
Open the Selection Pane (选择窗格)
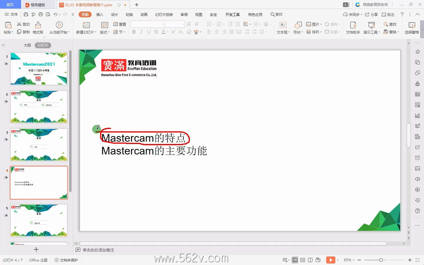(x=412, y=28)
